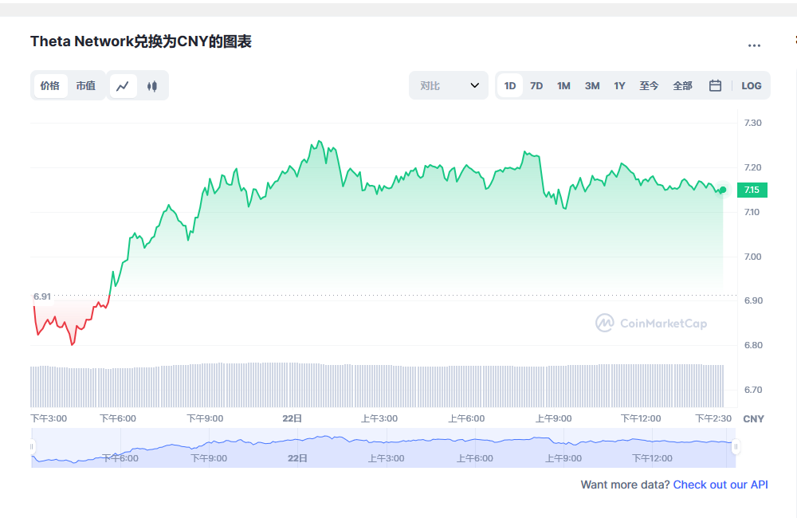Select the 3M time range
Screen dimensions: 797x518
click(591, 85)
